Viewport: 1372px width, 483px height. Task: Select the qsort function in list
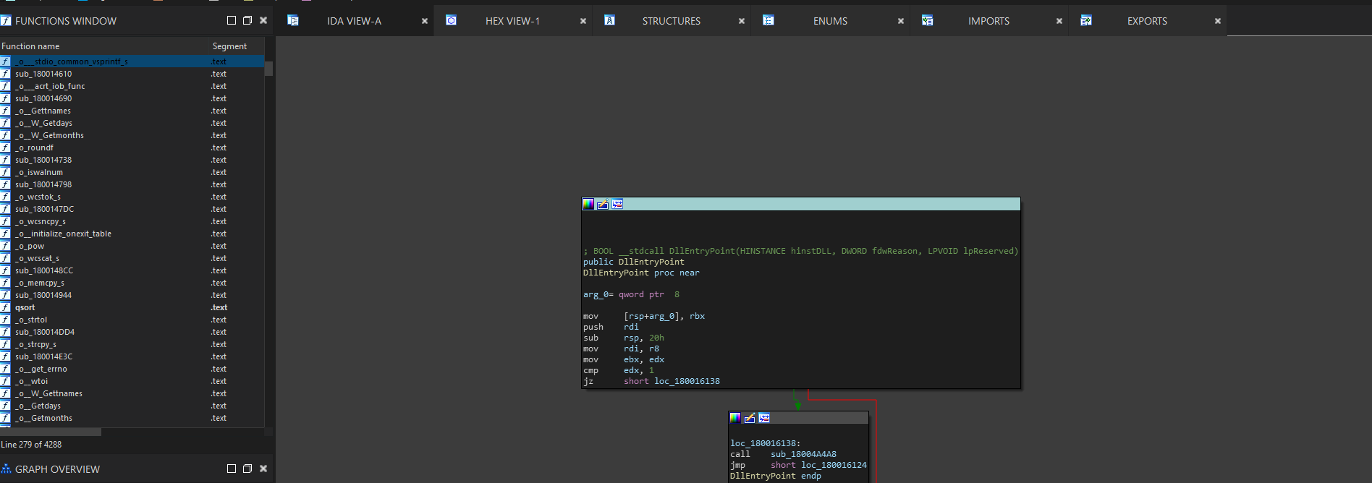pyautogui.click(x=25, y=307)
